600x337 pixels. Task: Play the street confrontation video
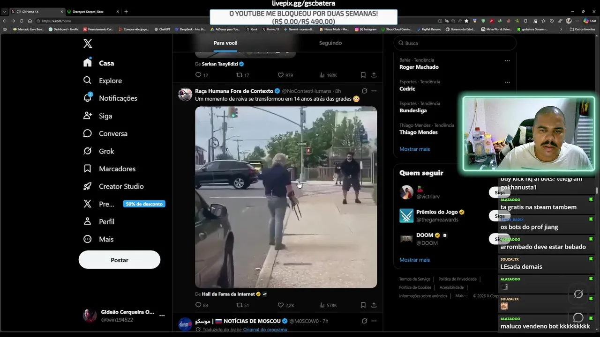point(286,197)
